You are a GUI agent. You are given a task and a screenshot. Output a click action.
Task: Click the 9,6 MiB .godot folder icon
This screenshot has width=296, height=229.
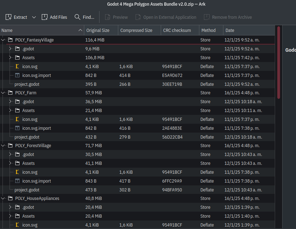tap(17, 49)
